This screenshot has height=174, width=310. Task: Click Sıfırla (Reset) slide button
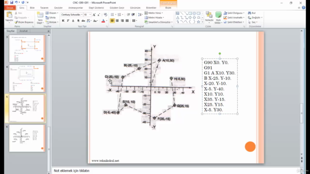click(x=50, y=17)
